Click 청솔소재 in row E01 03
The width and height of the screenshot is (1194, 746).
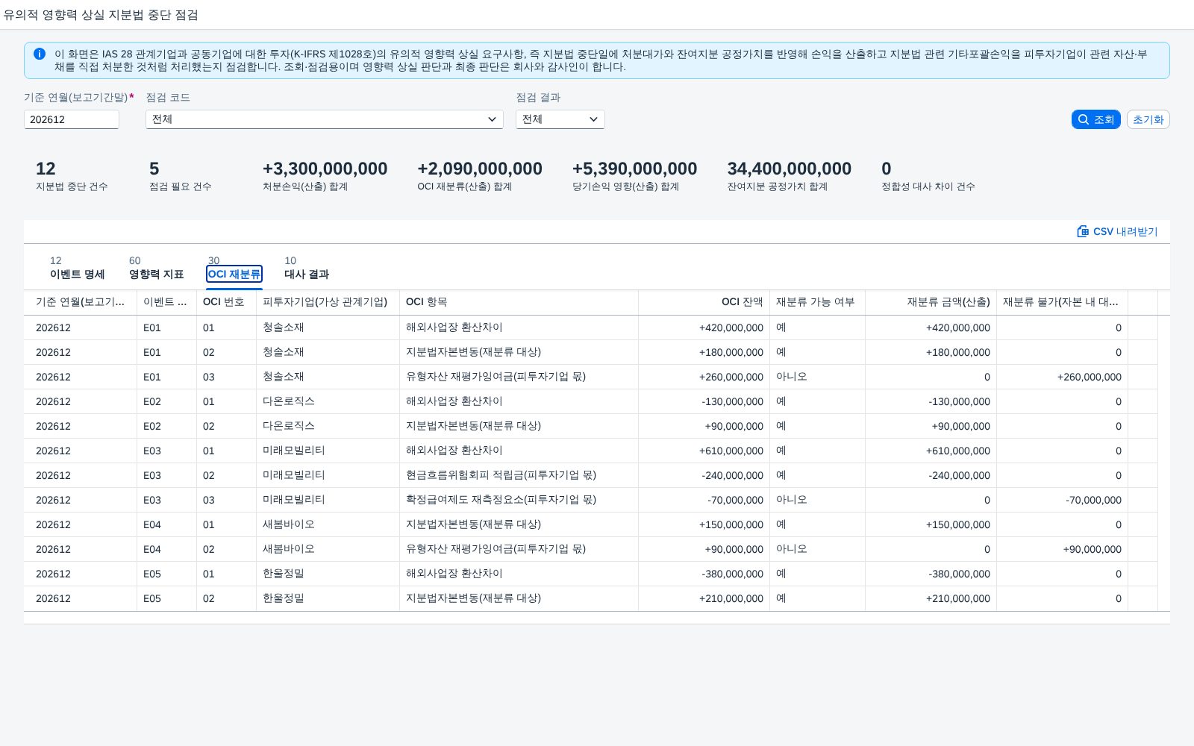pyautogui.click(x=284, y=377)
